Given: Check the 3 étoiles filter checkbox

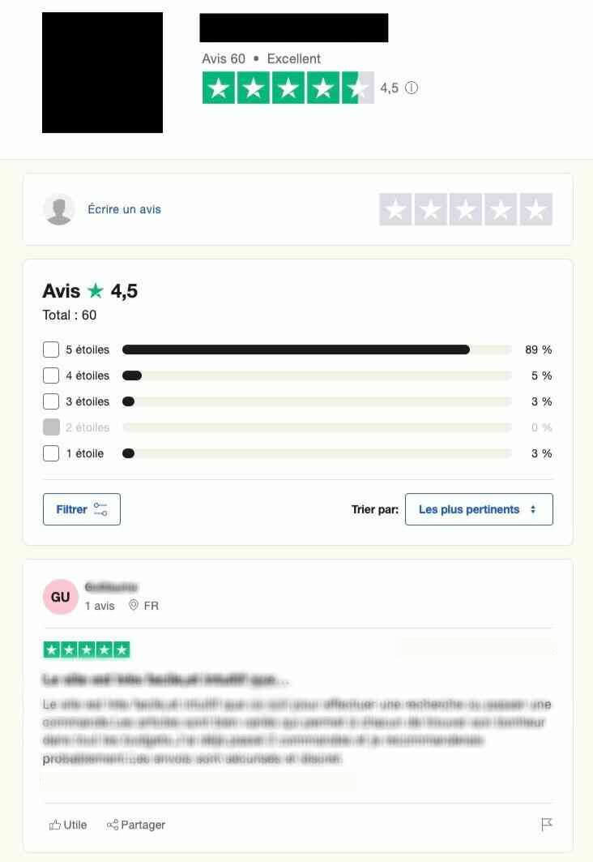Looking at the screenshot, I should click(x=51, y=401).
